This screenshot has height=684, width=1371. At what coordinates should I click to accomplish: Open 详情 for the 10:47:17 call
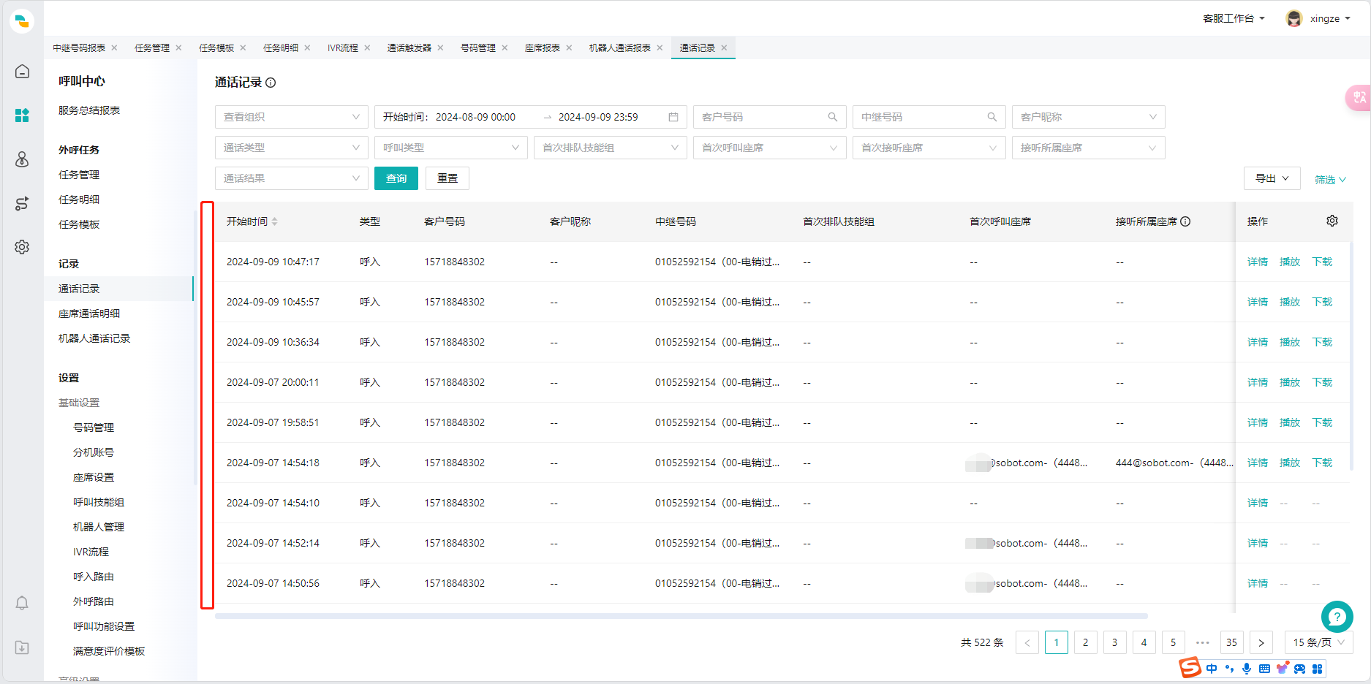(x=1258, y=262)
